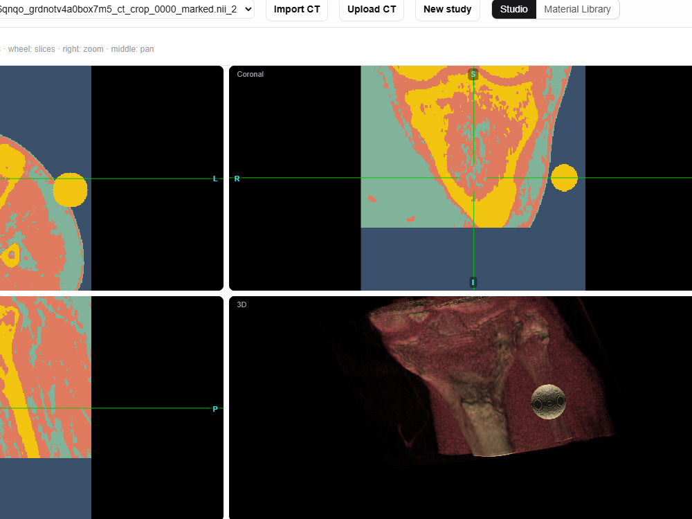Click the 'wheel: slices' hint text

point(32,49)
